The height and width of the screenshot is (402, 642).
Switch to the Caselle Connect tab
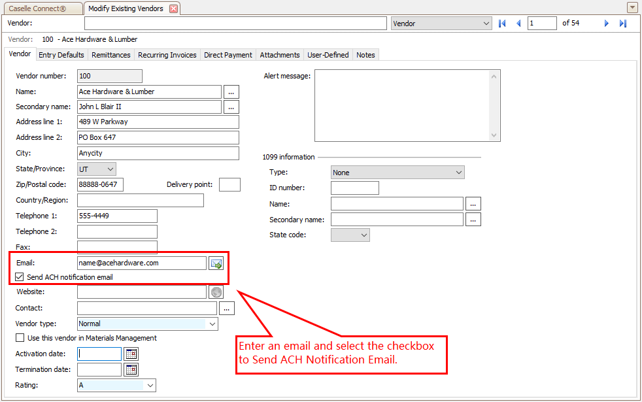pyautogui.click(x=42, y=8)
